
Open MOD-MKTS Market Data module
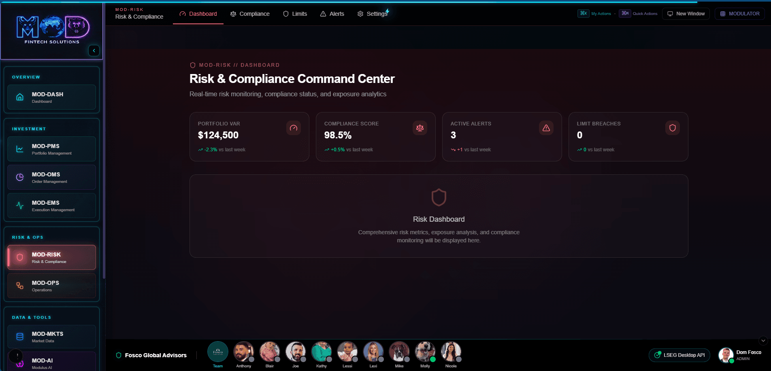[51, 337]
